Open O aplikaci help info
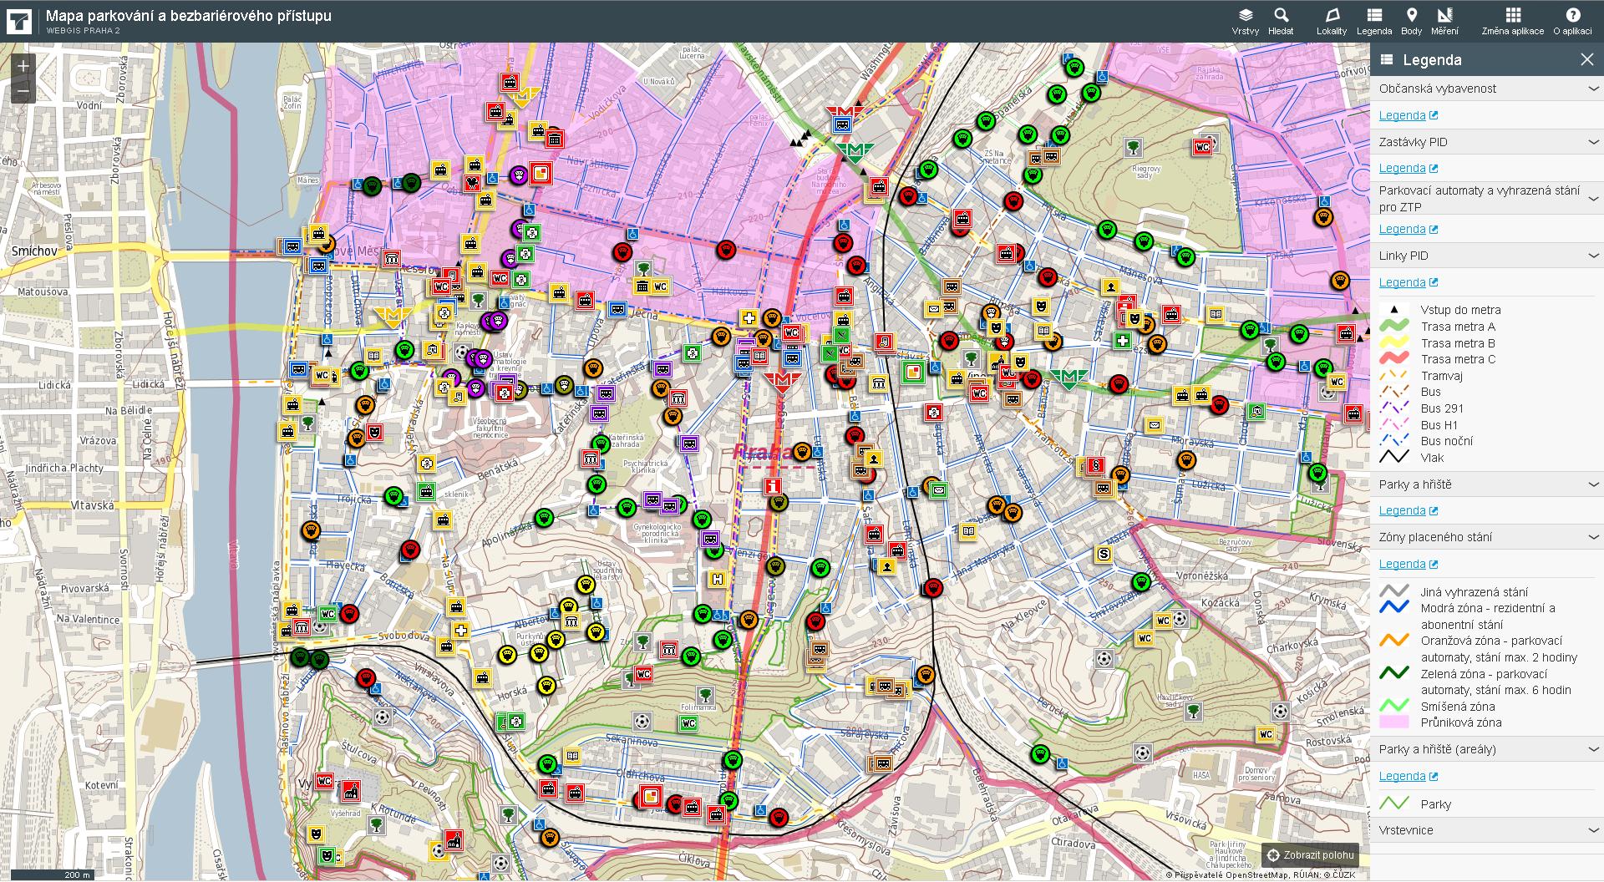The height and width of the screenshot is (882, 1604). [1572, 21]
